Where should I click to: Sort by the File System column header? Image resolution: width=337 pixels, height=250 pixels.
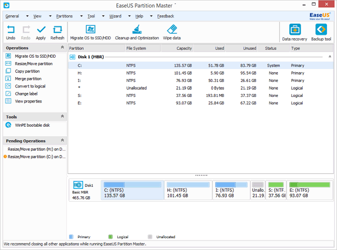[143, 48]
